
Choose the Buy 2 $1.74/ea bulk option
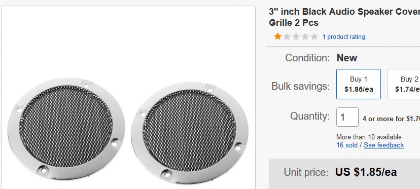pyautogui.click(x=404, y=84)
